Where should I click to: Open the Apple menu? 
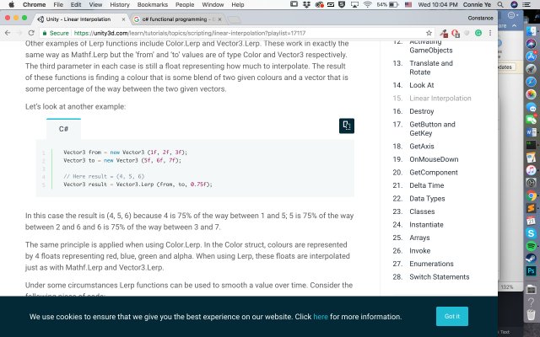click(11, 4)
